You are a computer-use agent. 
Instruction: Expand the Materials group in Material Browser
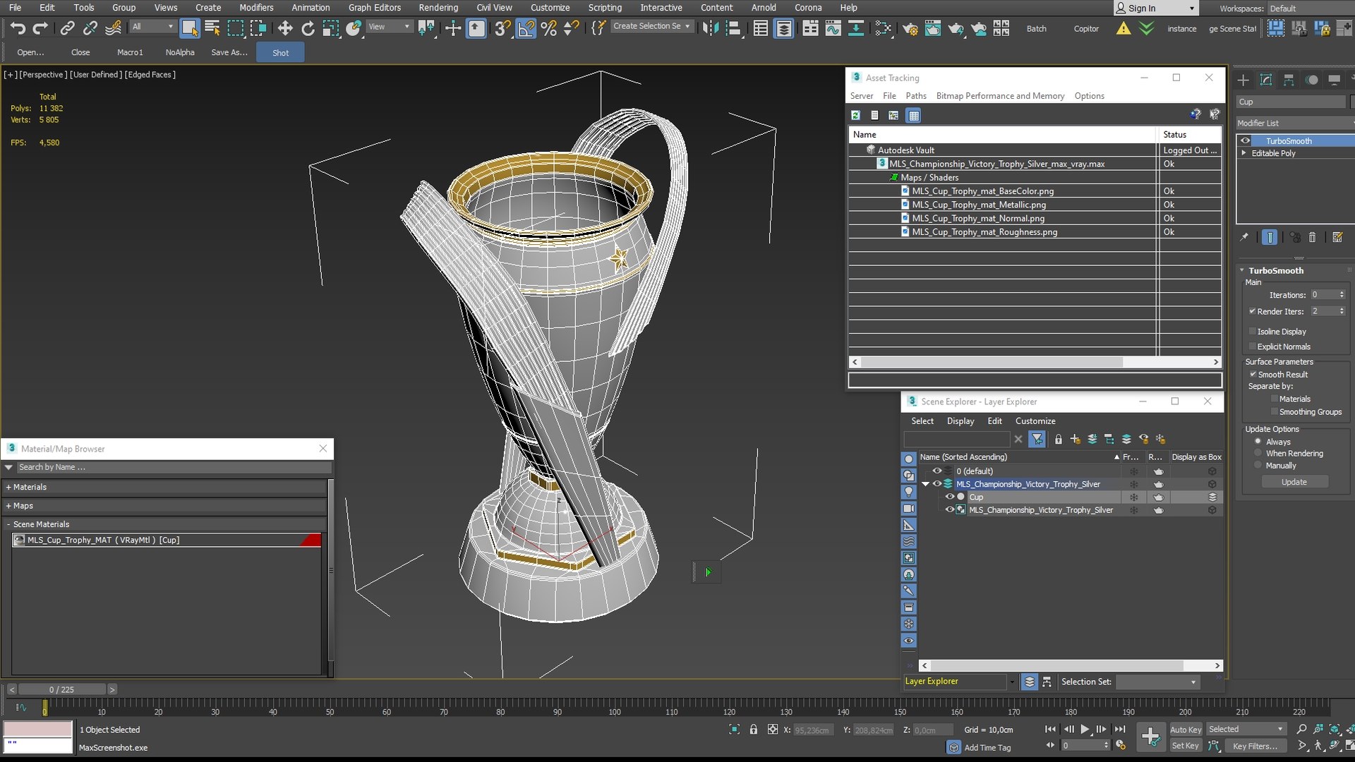(x=8, y=487)
